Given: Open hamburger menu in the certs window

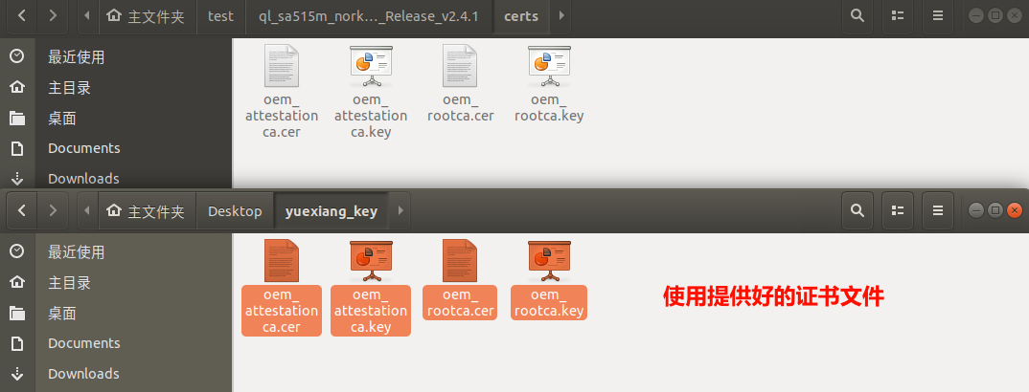Looking at the screenshot, I should pos(938,16).
